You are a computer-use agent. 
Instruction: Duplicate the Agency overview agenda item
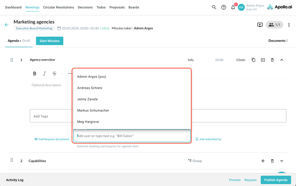(x=253, y=60)
